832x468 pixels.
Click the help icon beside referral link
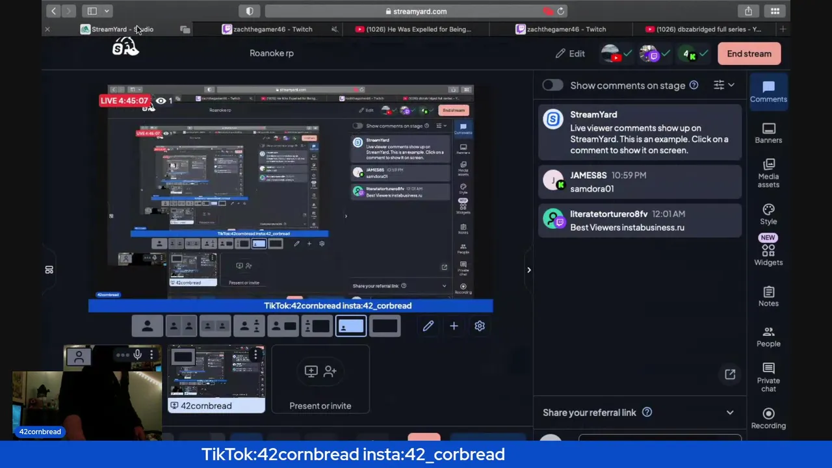pyautogui.click(x=647, y=412)
